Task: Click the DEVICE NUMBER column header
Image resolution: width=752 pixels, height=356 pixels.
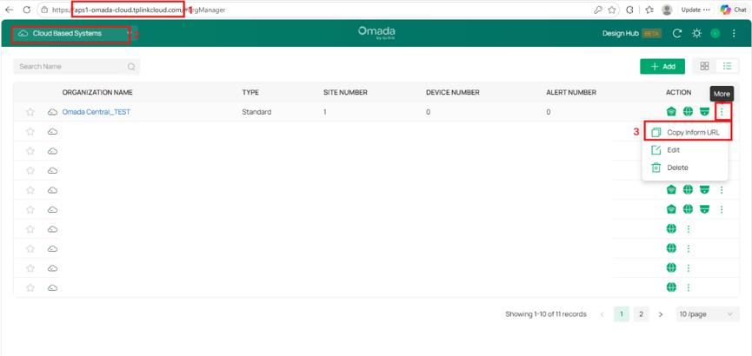Action: point(453,93)
